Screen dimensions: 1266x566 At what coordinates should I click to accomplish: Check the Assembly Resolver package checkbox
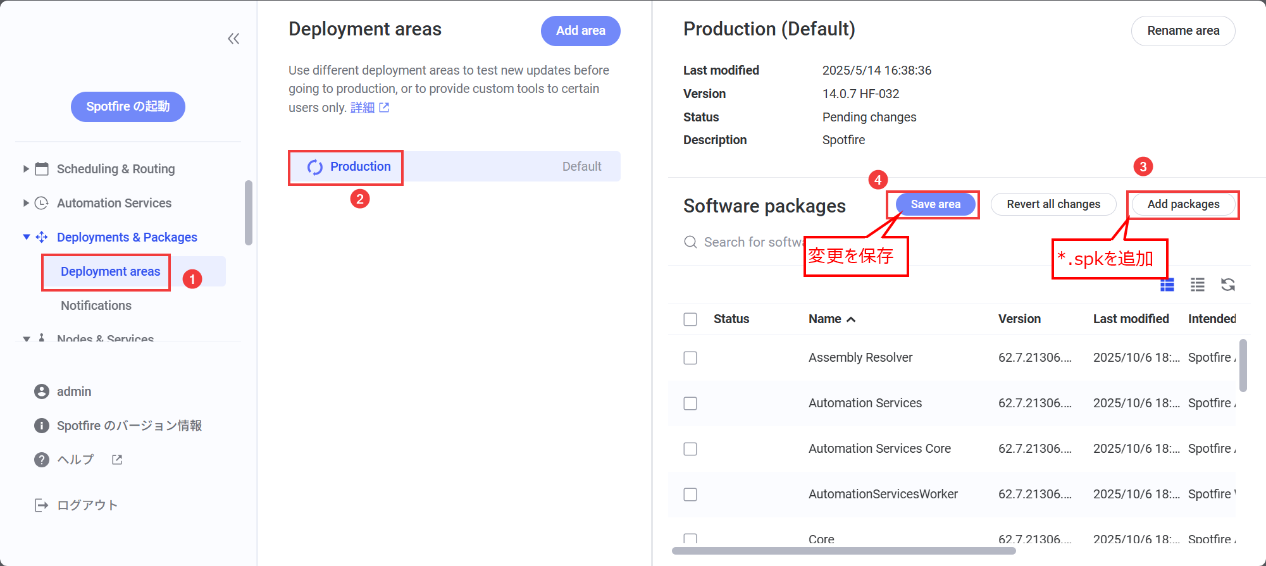[x=690, y=358]
